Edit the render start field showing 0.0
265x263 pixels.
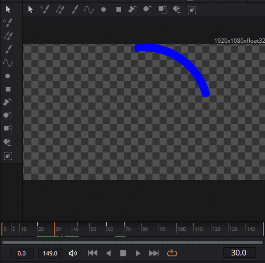point(22,253)
